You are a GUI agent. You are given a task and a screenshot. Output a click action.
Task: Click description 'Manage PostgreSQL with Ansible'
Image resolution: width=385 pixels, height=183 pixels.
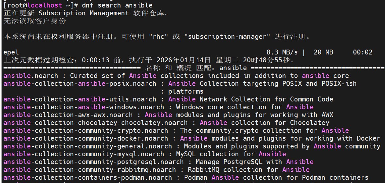pyautogui.click(x=255, y=162)
